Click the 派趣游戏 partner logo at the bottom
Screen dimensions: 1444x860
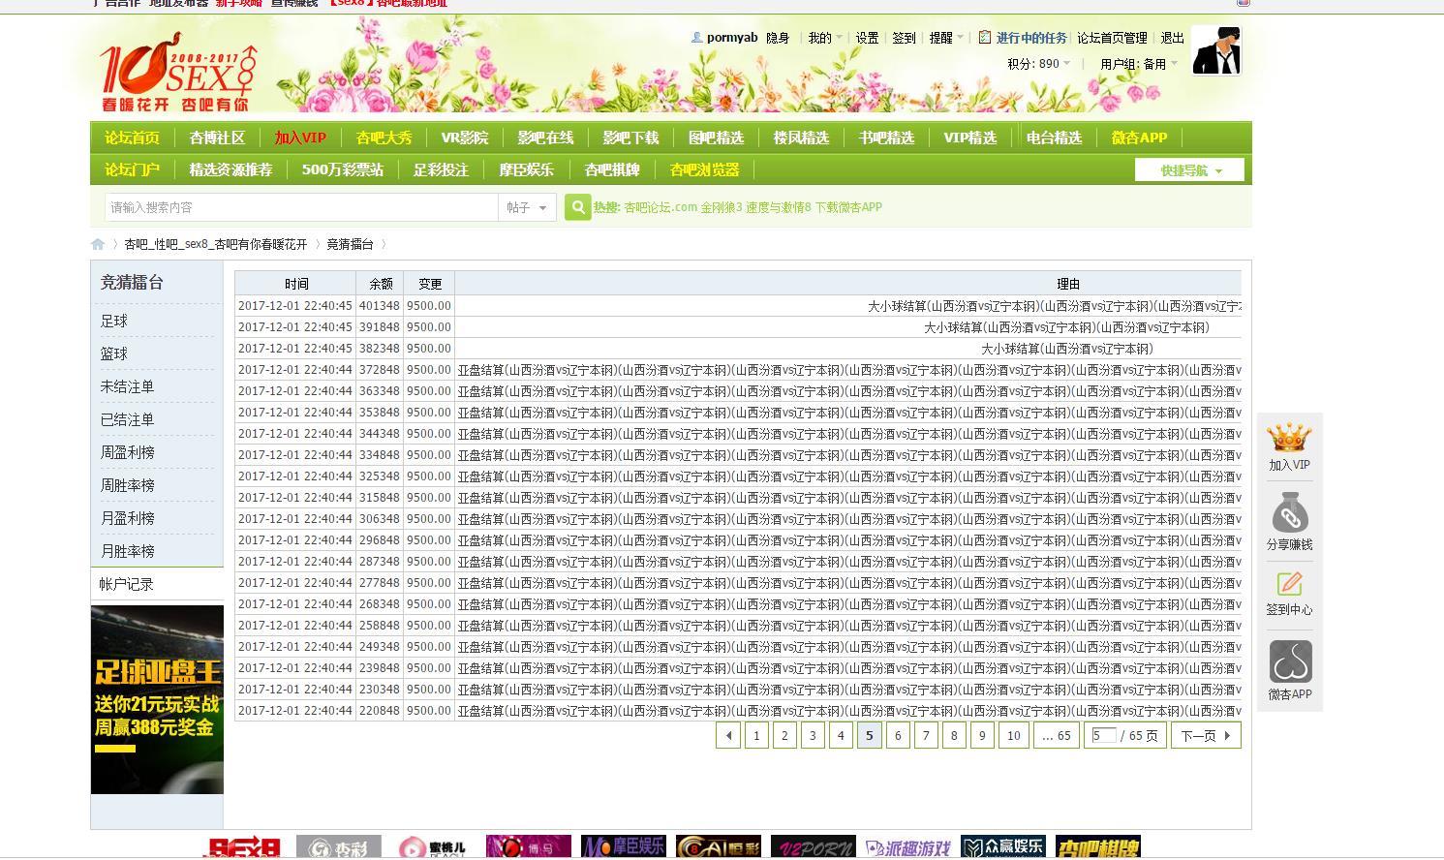pyautogui.click(x=908, y=847)
